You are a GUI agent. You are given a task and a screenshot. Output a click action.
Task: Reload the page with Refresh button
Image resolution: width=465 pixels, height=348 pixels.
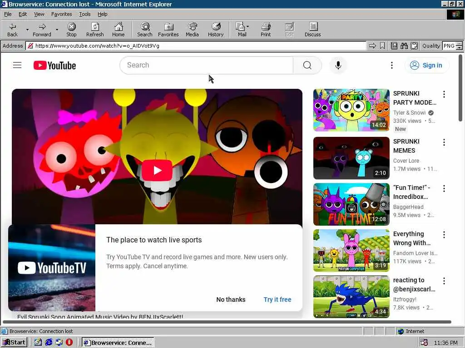coord(95,29)
